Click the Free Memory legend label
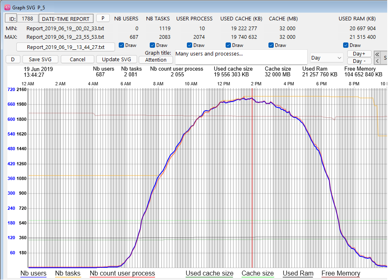The height and width of the screenshot is (280, 388). tap(341, 273)
